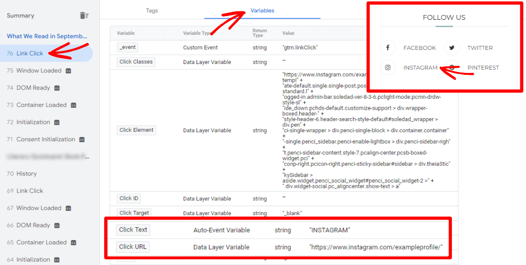The image size is (526, 265).
Task: Click the PINTEREST text link
Action: click(483, 68)
